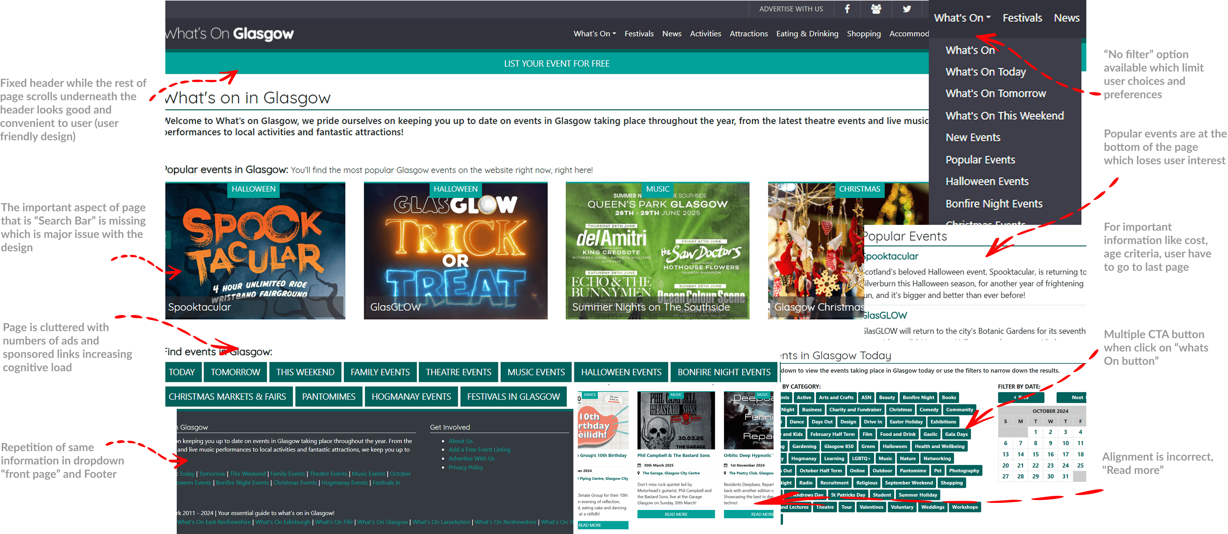The image size is (1228, 534).
Task: Click calendar icon beside 1st November 2024
Action: click(x=726, y=465)
